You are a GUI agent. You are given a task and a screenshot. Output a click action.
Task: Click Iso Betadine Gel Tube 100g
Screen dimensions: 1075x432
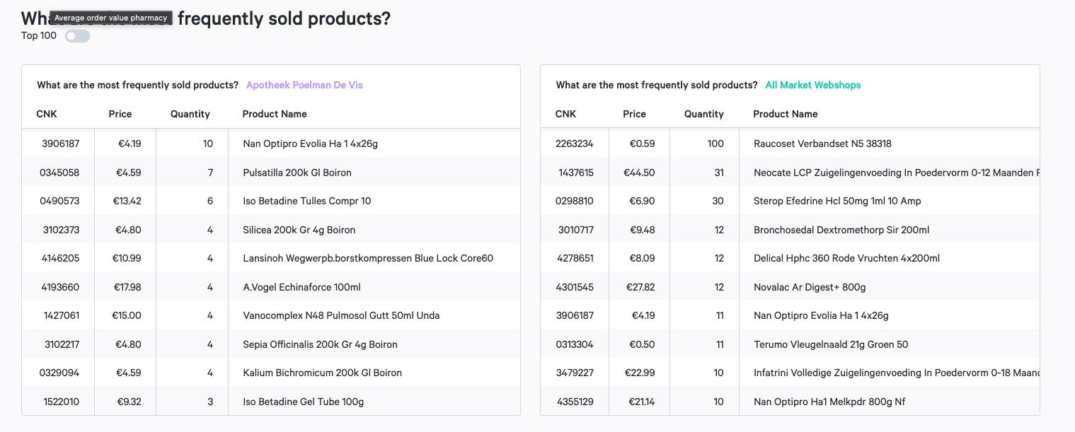pyautogui.click(x=304, y=402)
